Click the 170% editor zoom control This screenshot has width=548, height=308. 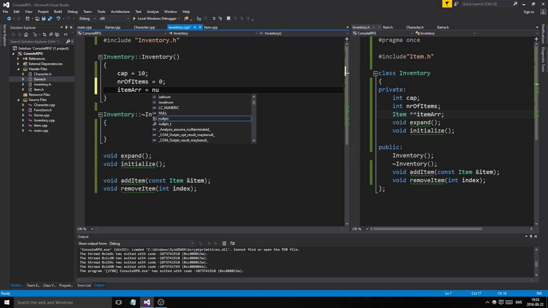(x=81, y=229)
